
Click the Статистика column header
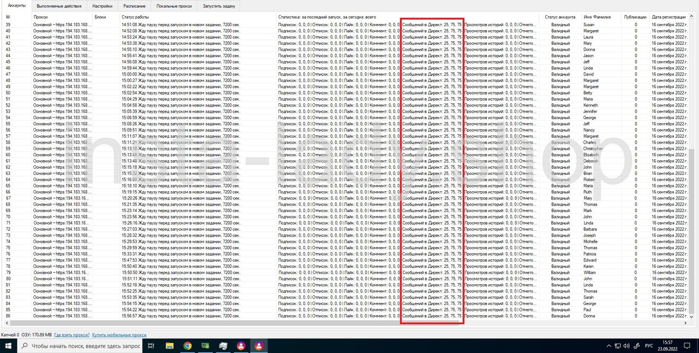point(409,17)
